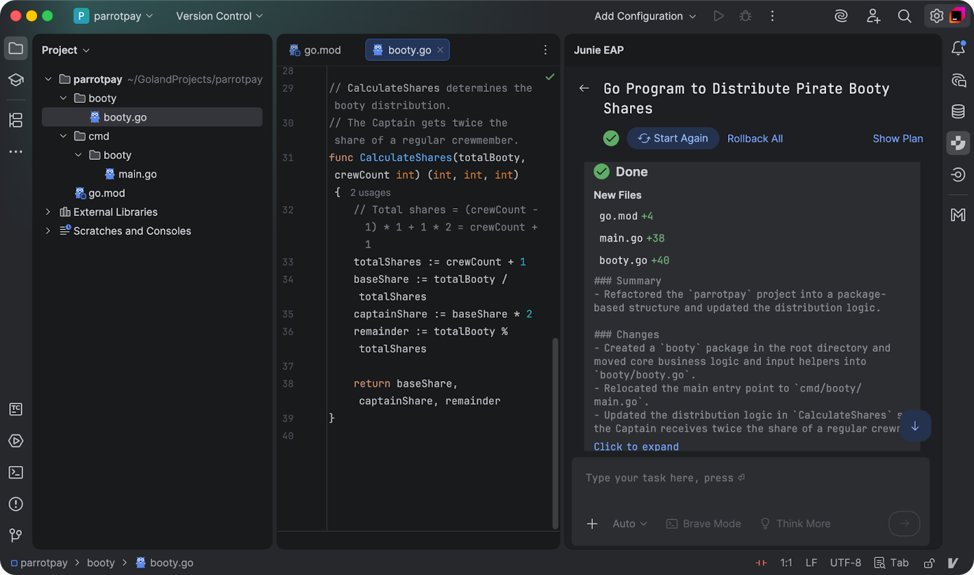This screenshot has width=974, height=575.
Task: Open the Terminal tool window
Action: tap(16, 473)
